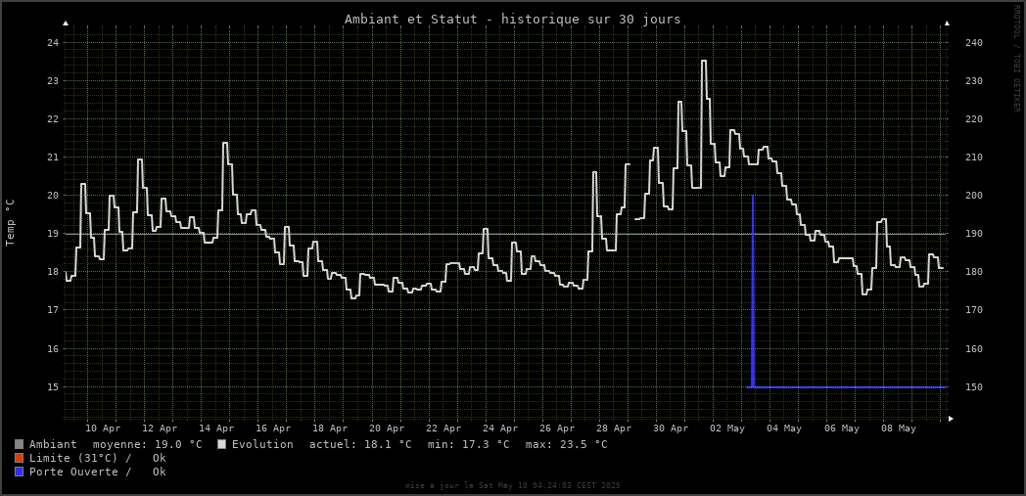Click the right axis value 160
This screenshot has height=496, width=1026.
pyautogui.click(x=974, y=349)
